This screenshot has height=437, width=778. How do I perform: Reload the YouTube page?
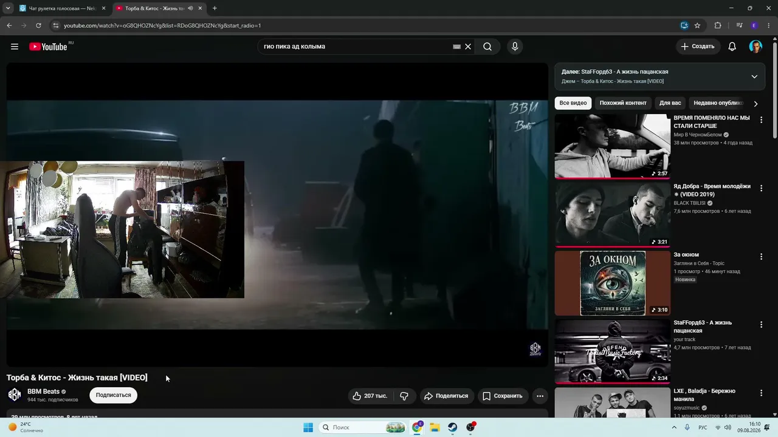click(38, 25)
